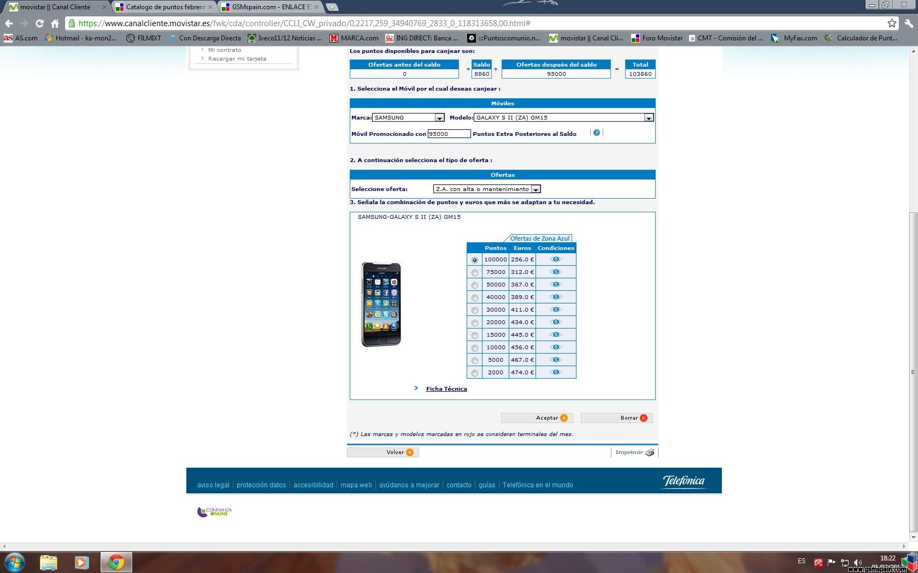Click ayúdanos a mejorar footer link

coord(409,485)
